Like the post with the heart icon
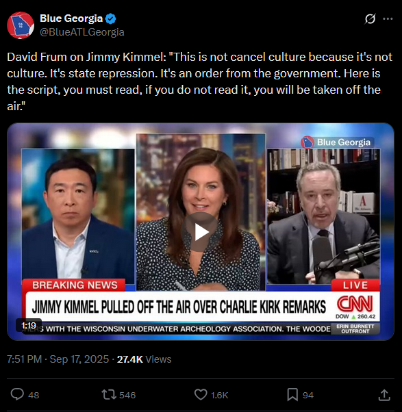The width and height of the screenshot is (402, 412). (201, 395)
